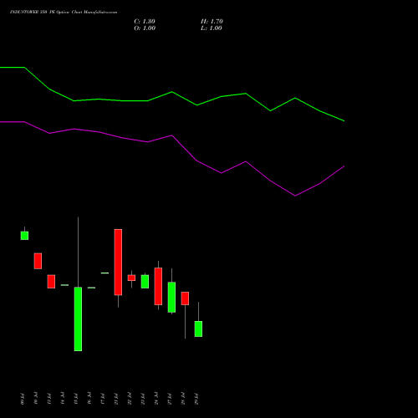Click the purple indicator line
This screenshot has width=418, height=418.
coord(172,135)
